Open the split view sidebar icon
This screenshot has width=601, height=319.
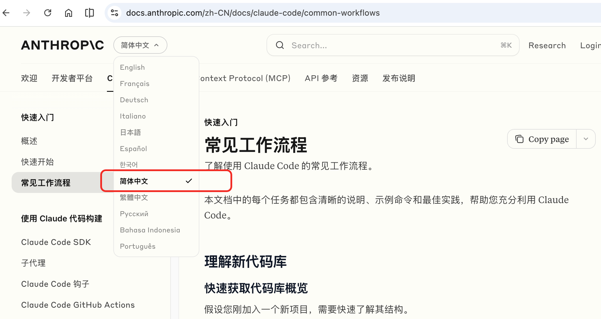[90, 13]
